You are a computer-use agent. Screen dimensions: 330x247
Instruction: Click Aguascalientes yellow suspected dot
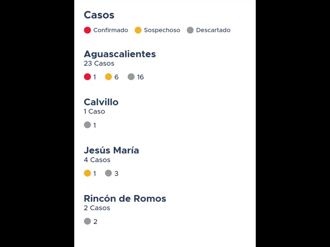coord(108,77)
